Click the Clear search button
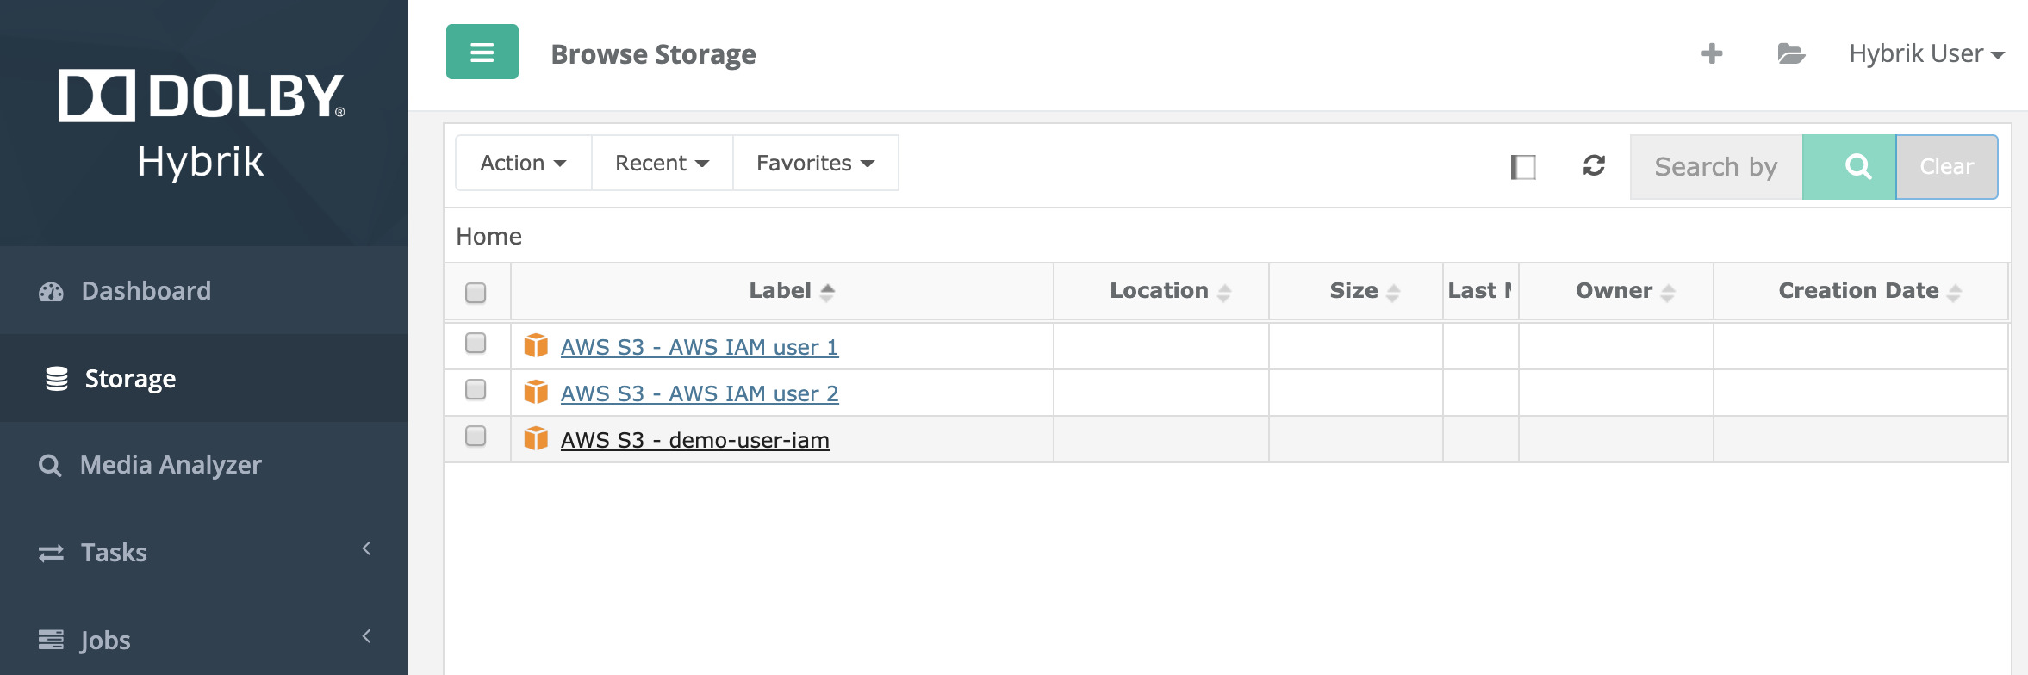The image size is (2028, 675). coord(1947,166)
